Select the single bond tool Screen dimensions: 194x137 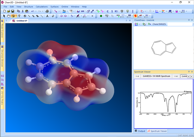(x=29, y=16)
